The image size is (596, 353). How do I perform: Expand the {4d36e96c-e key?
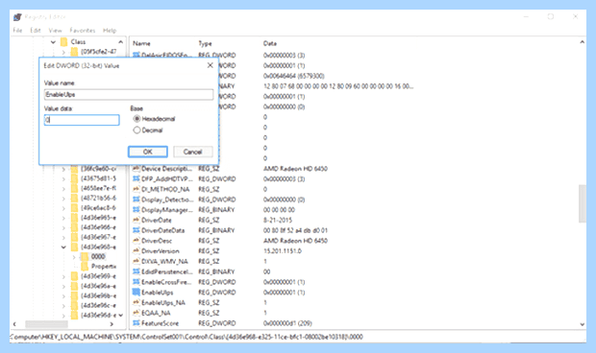point(63,306)
